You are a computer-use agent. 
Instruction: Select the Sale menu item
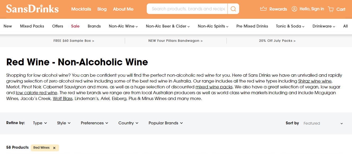click(x=75, y=26)
